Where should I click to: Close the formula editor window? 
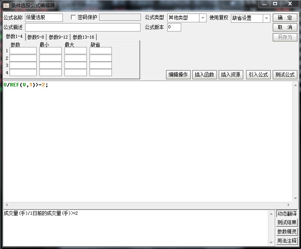pyautogui.click(x=290, y=4)
